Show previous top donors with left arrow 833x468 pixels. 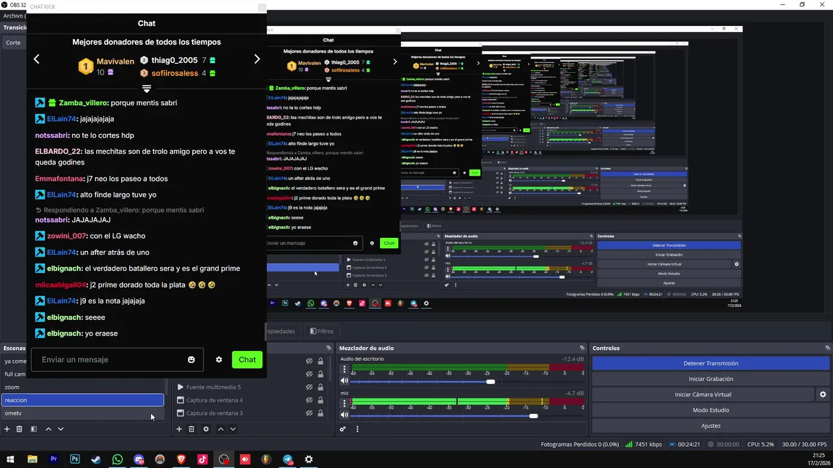click(x=36, y=59)
